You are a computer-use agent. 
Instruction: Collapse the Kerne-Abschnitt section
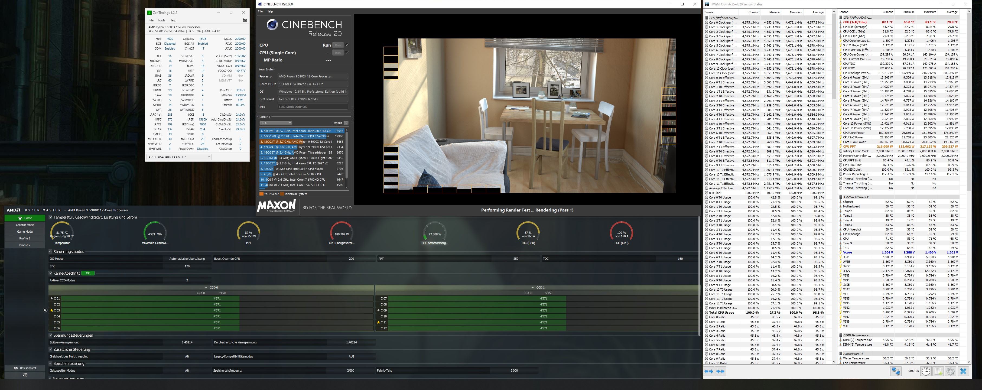point(50,273)
